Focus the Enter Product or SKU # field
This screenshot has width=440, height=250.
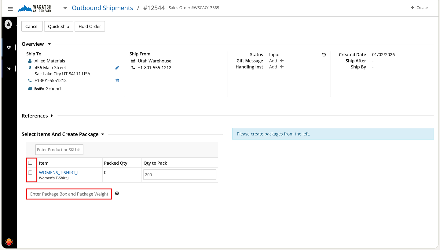[x=59, y=150]
